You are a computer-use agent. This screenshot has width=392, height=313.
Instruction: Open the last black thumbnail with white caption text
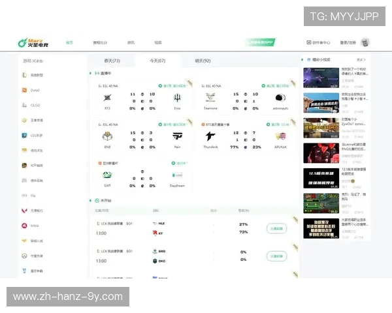click(321, 228)
